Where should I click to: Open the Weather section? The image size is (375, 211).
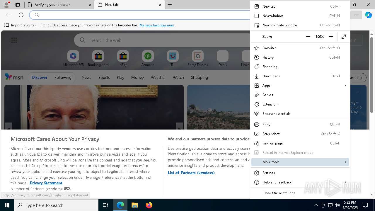click(x=158, y=77)
